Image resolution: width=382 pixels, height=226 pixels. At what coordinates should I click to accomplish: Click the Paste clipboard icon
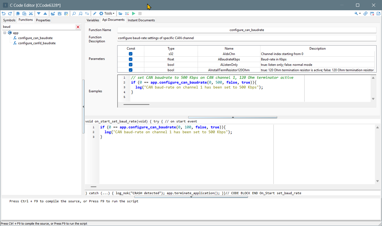(24, 14)
